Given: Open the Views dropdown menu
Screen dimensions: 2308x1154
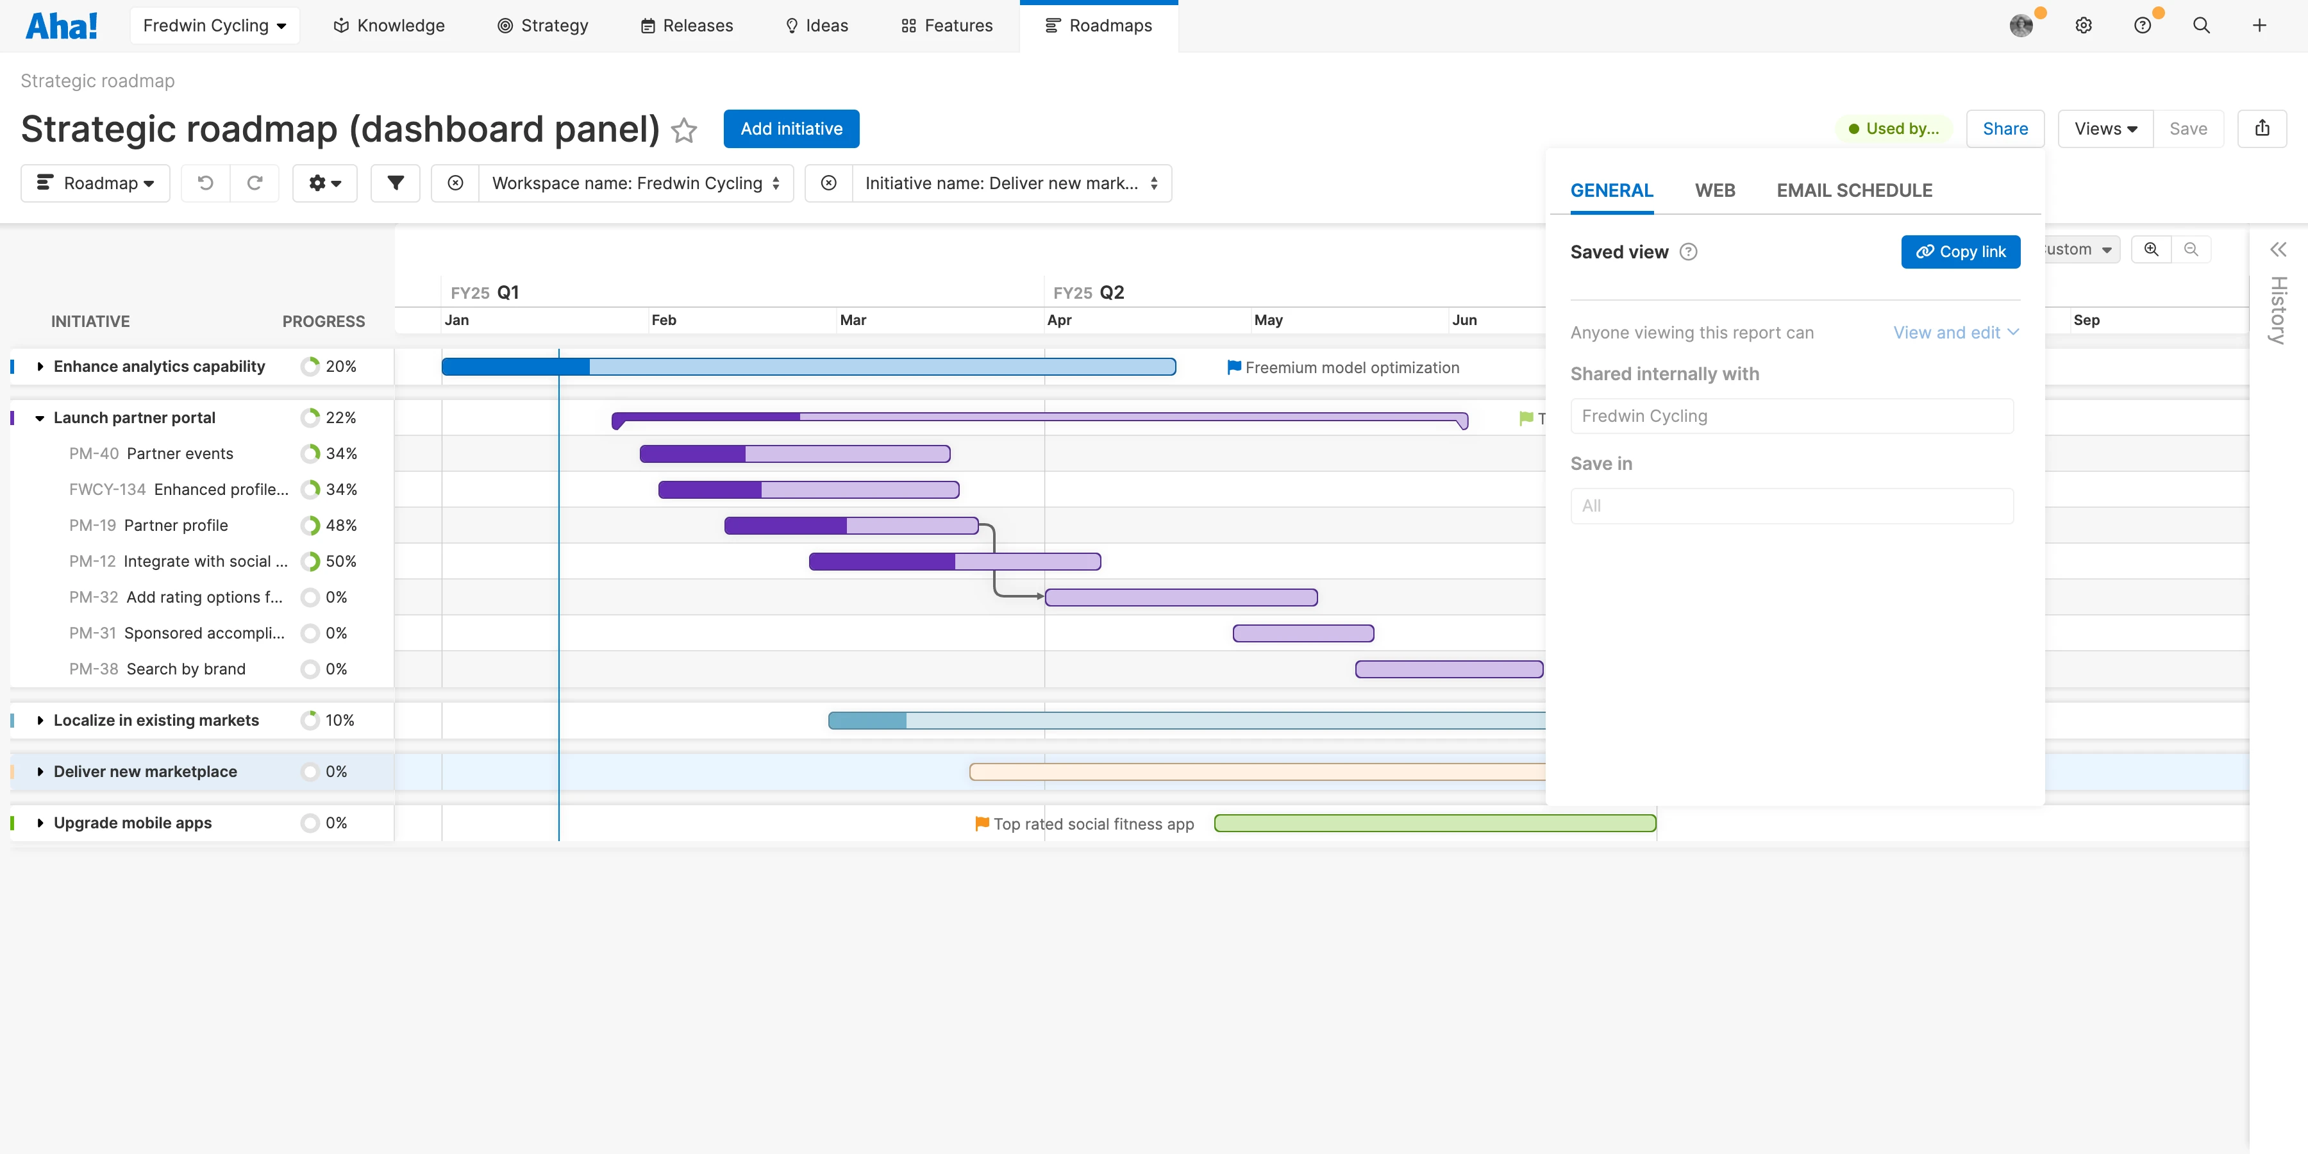Looking at the screenshot, I should click(2105, 128).
